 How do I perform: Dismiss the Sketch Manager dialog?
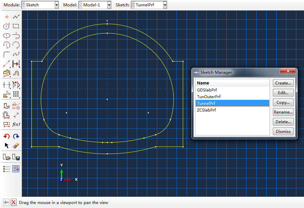pyautogui.click(x=283, y=131)
